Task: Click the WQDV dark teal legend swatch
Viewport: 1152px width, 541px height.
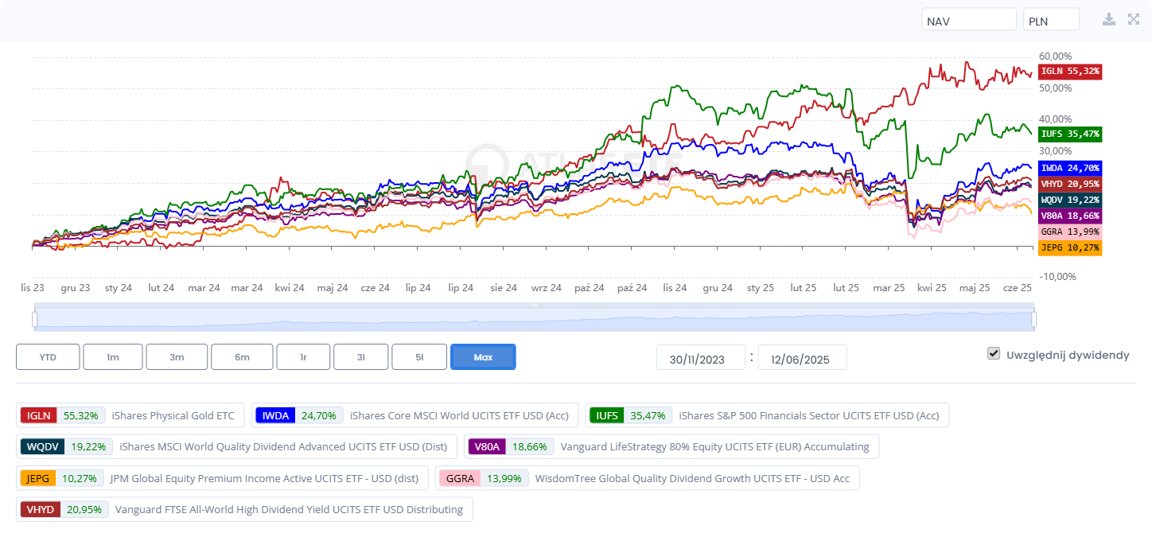Action: click(42, 446)
